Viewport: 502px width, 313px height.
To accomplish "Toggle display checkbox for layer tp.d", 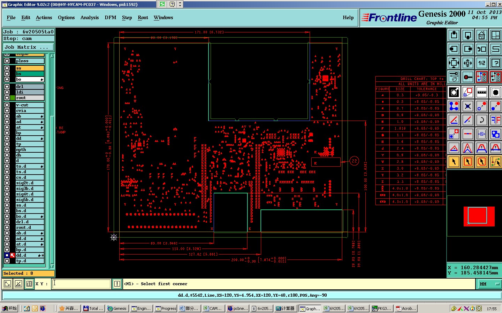I will [x=7, y=261].
